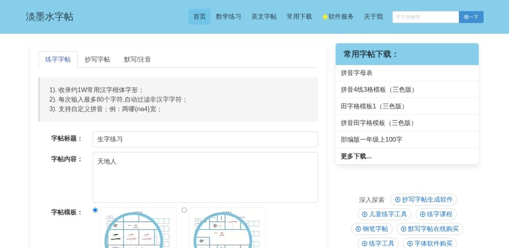
Task: Click the icon in 练字工具 pill
Action: pyautogui.click(x=365, y=244)
